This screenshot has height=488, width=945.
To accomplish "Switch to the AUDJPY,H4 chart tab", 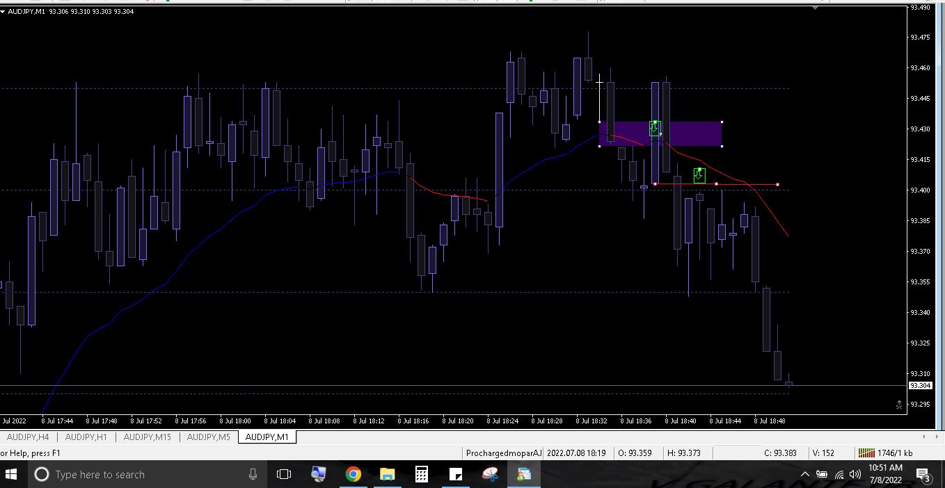I will [28, 437].
